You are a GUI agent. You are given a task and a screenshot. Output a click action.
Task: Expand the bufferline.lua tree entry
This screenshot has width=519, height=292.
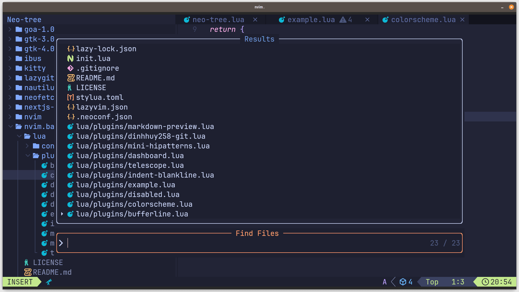click(62, 214)
